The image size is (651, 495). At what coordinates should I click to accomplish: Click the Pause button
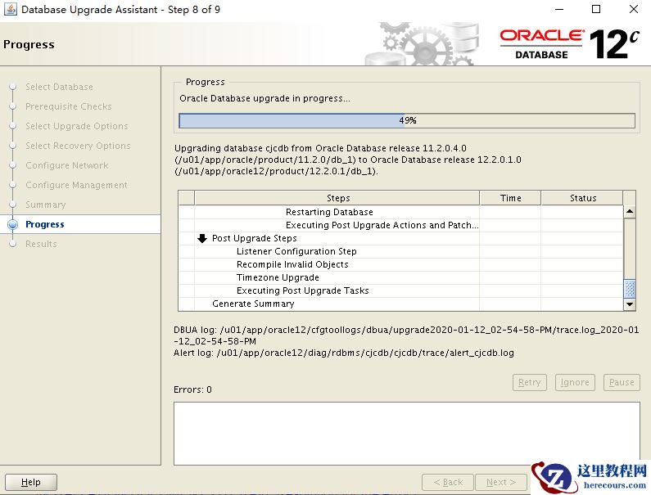(622, 382)
